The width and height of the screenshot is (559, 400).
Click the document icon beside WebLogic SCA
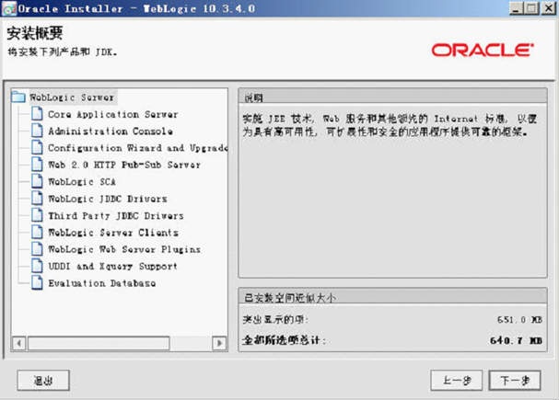(x=37, y=181)
